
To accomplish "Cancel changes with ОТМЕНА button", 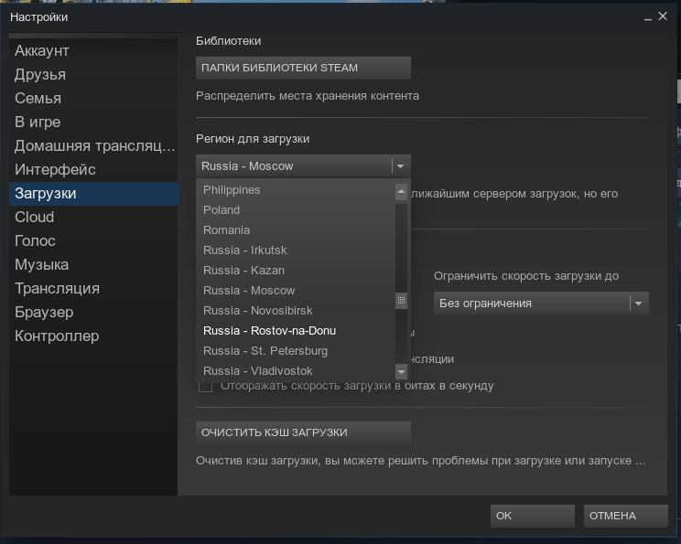I will 625,516.
